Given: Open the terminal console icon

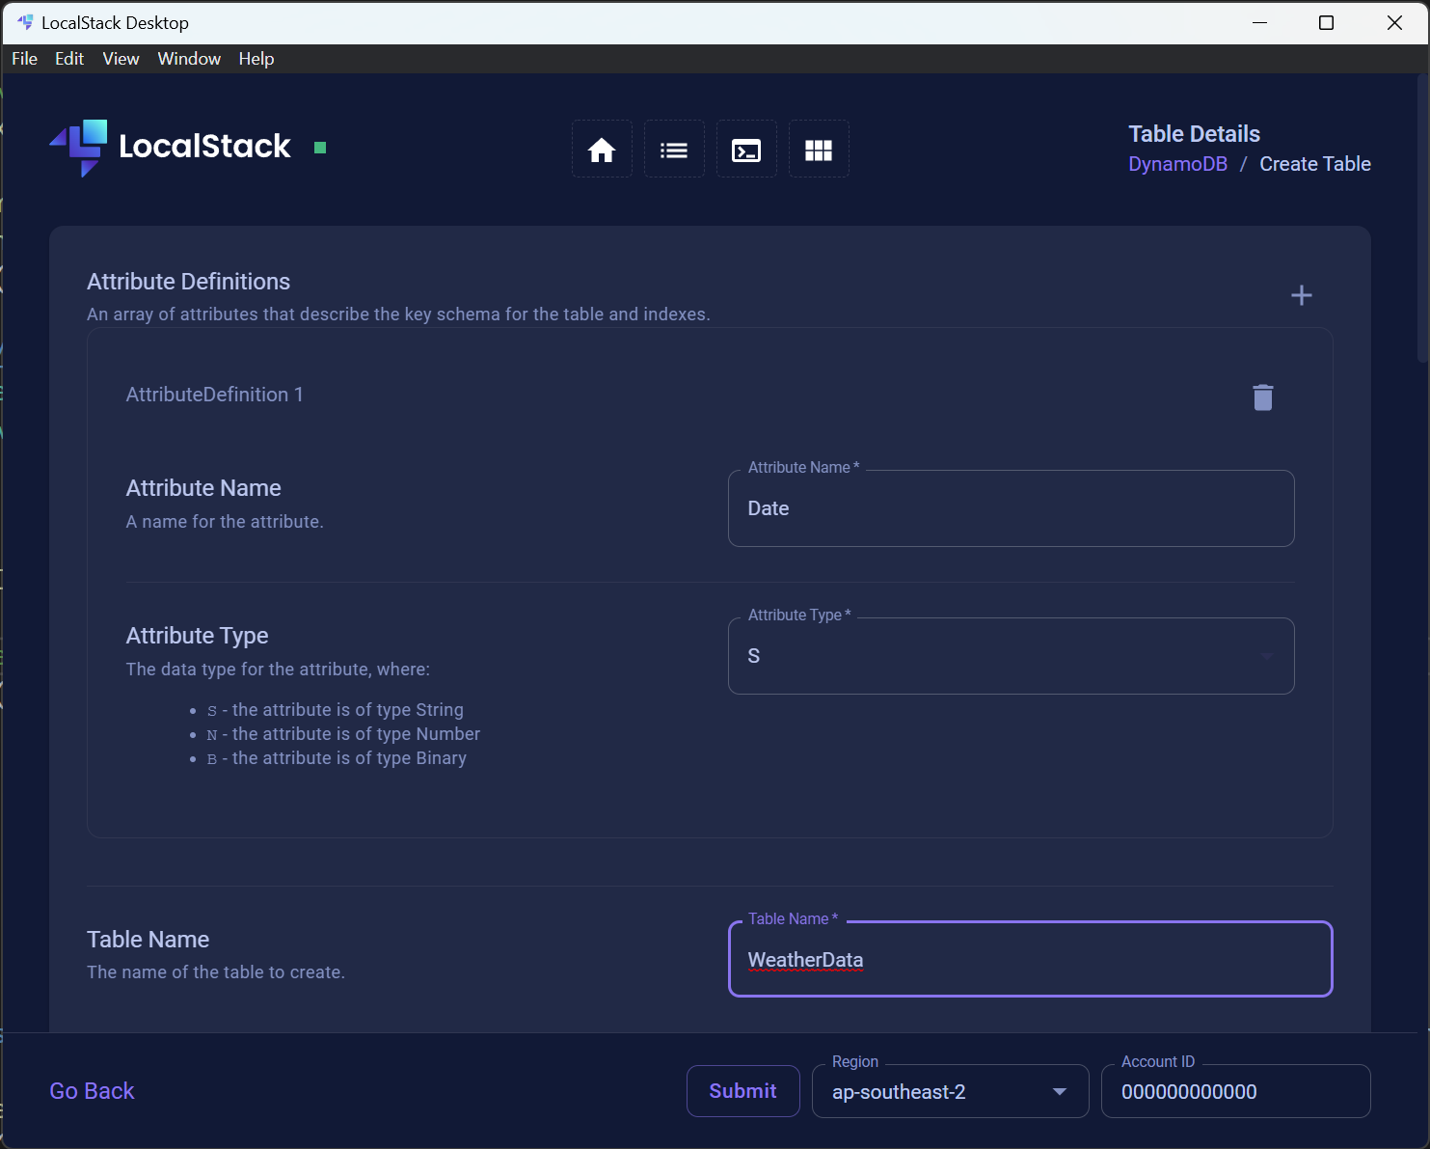Looking at the screenshot, I should tap(746, 150).
